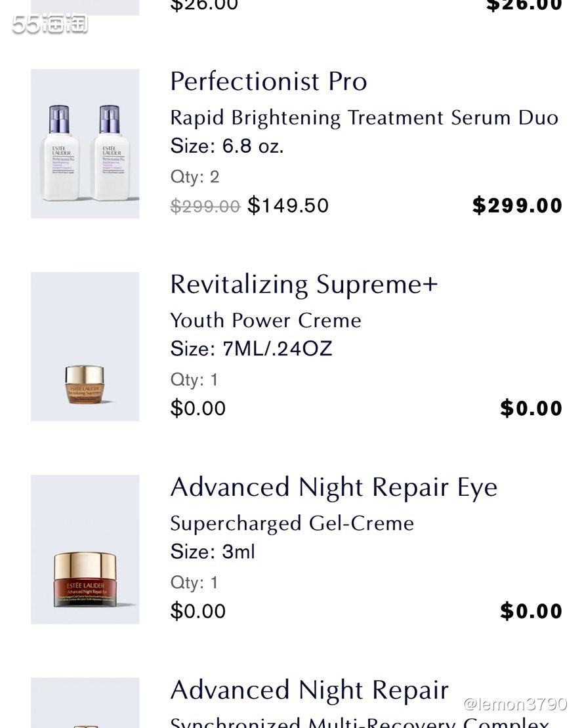Open the Revitalizing Supreme+ product title
This screenshot has height=728, width=582.
[303, 285]
